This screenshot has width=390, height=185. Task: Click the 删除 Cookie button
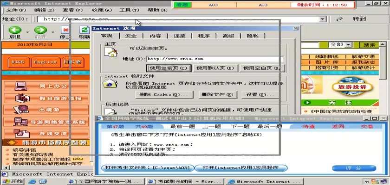click(x=164, y=95)
